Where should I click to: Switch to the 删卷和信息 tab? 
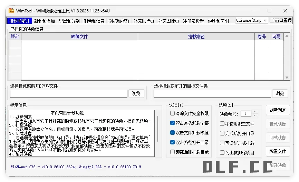(94, 21)
